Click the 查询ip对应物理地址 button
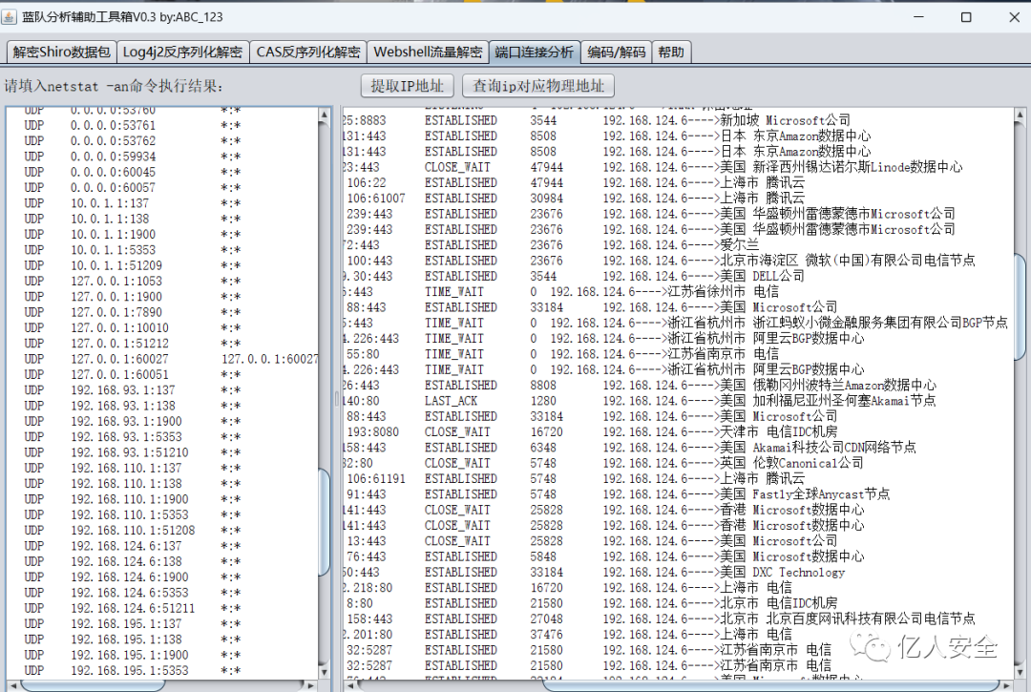 coord(537,86)
